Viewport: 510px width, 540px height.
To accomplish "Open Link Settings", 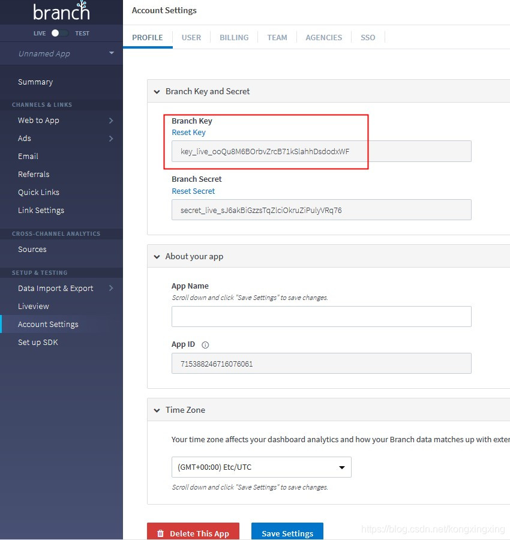I will coord(41,210).
